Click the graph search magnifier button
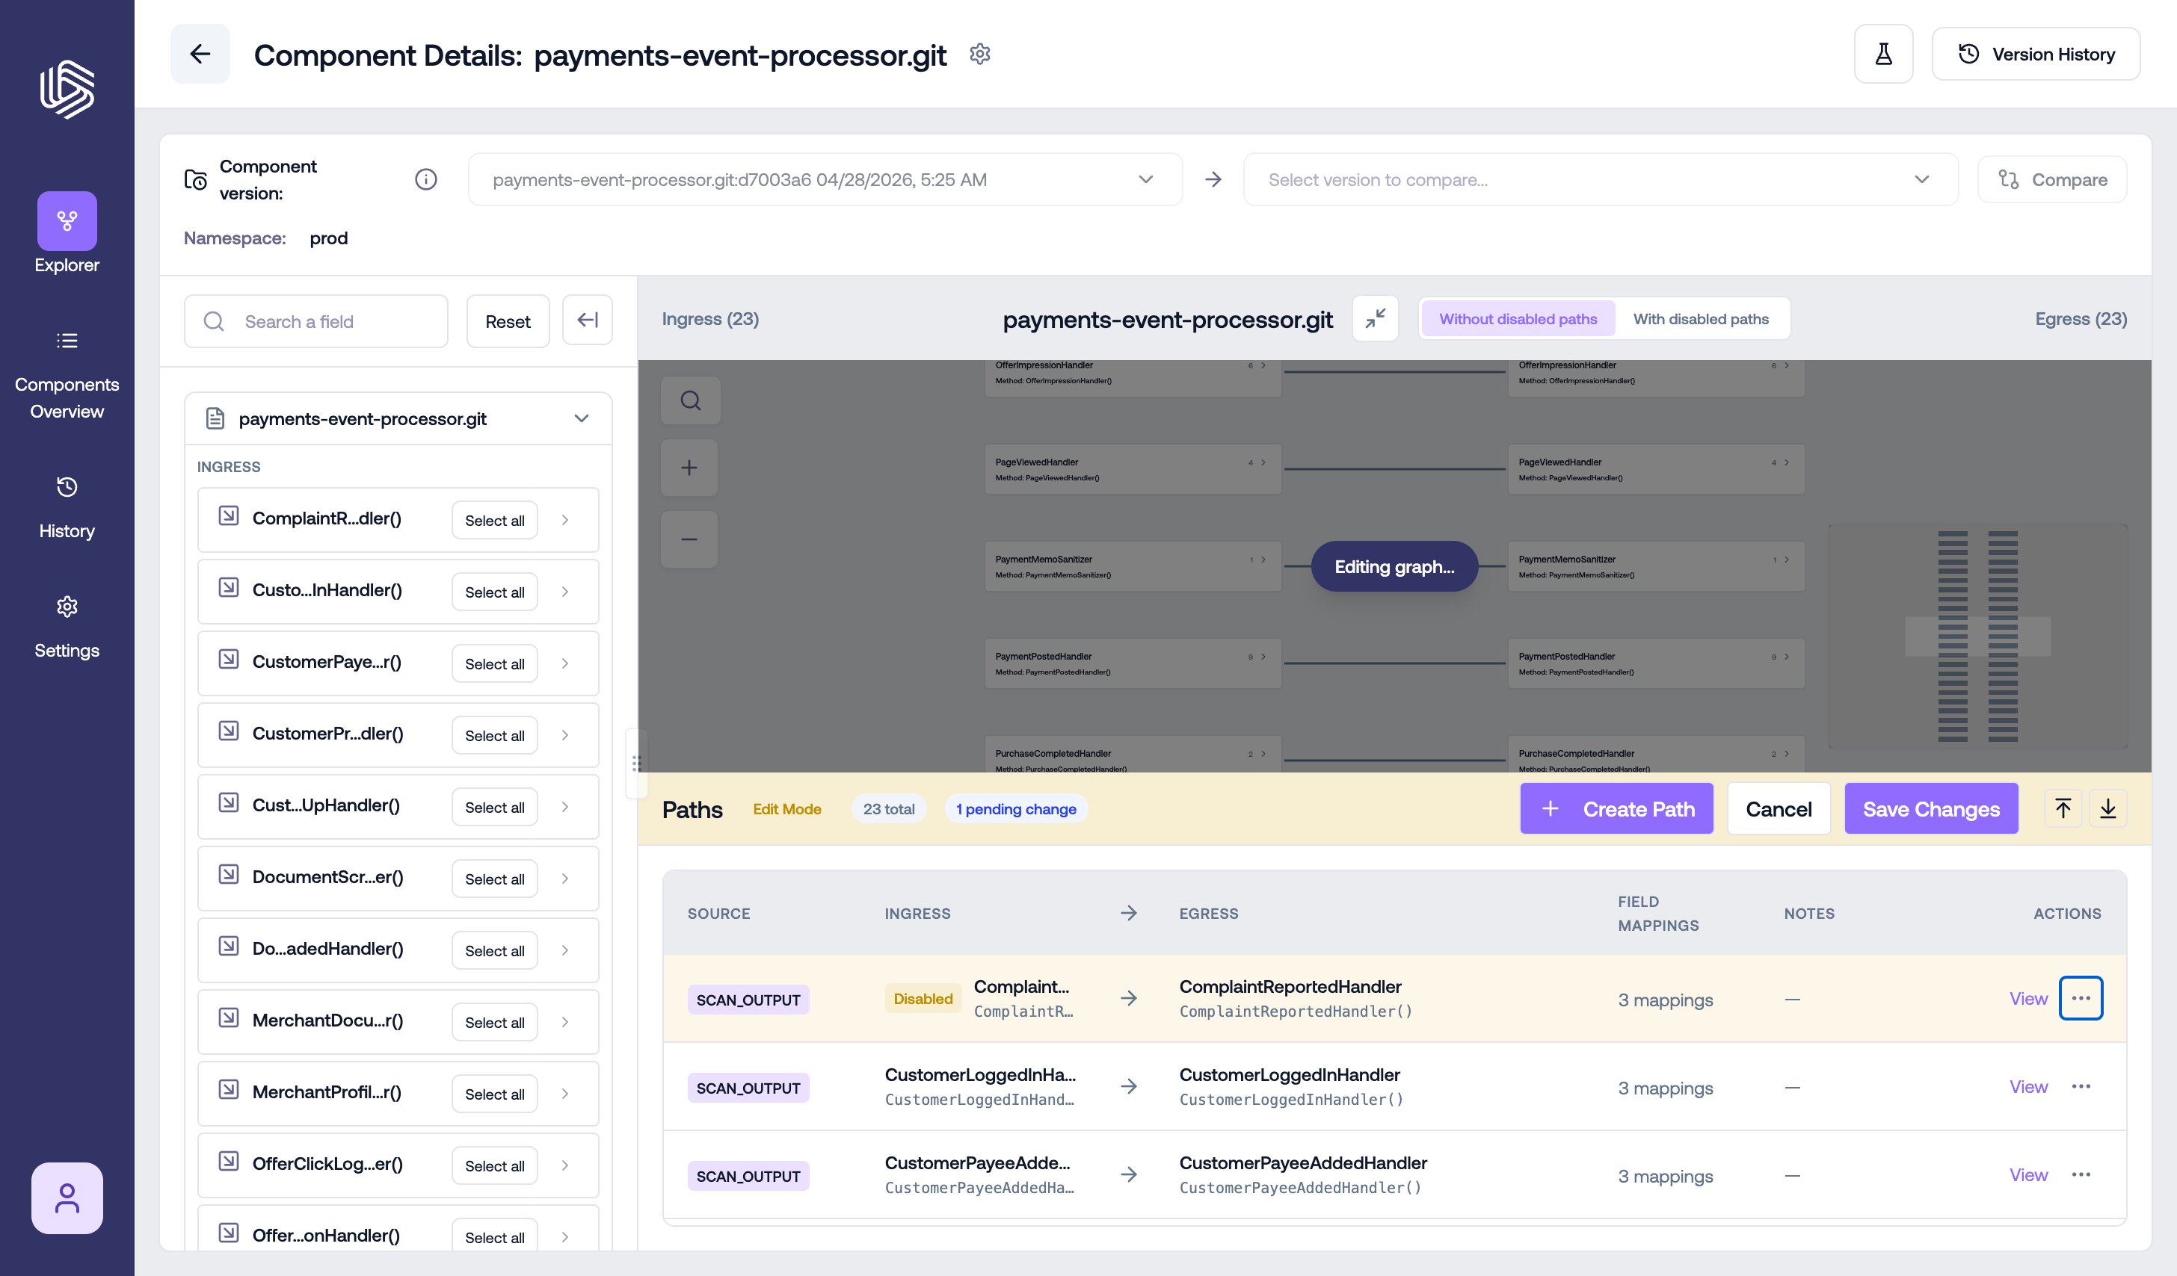The width and height of the screenshot is (2177, 1276). click(689, 400)
